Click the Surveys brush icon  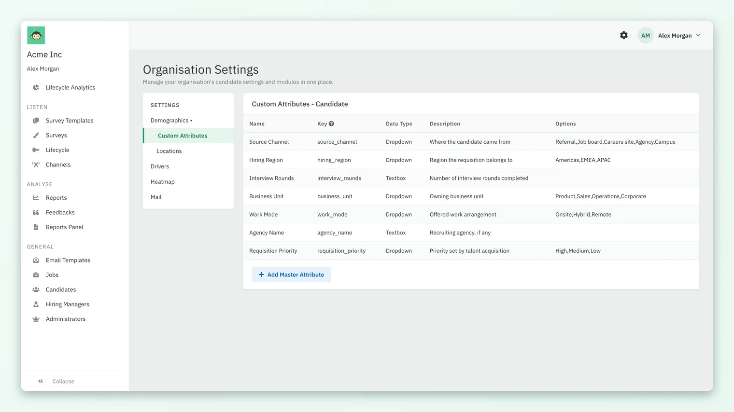36,135
